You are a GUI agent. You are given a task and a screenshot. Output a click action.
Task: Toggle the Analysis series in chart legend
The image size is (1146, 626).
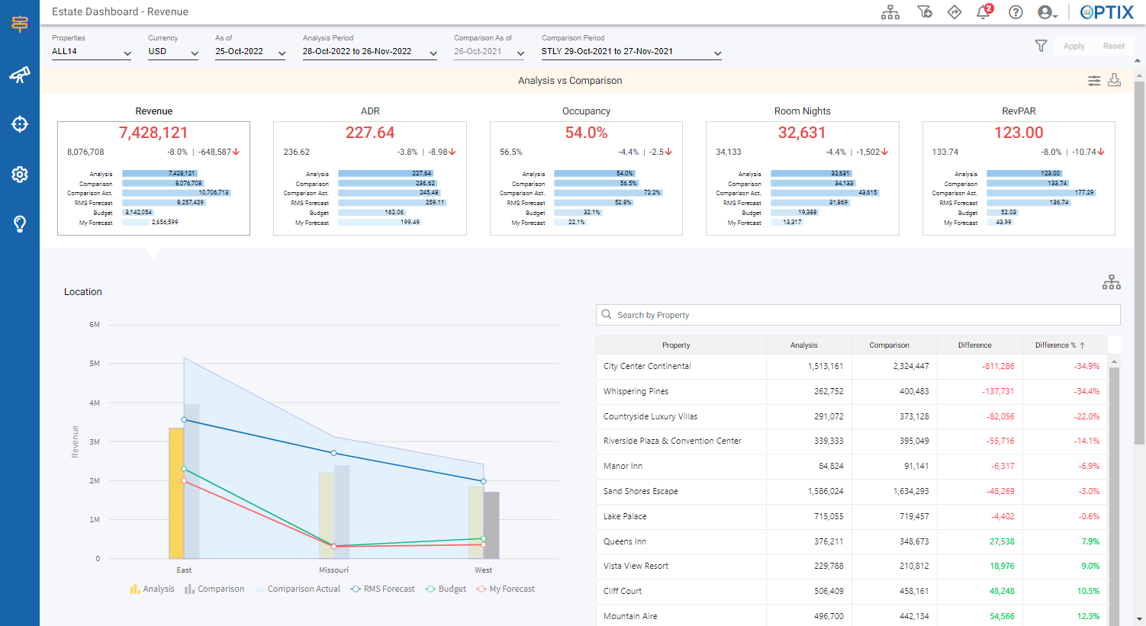(152, 589)
